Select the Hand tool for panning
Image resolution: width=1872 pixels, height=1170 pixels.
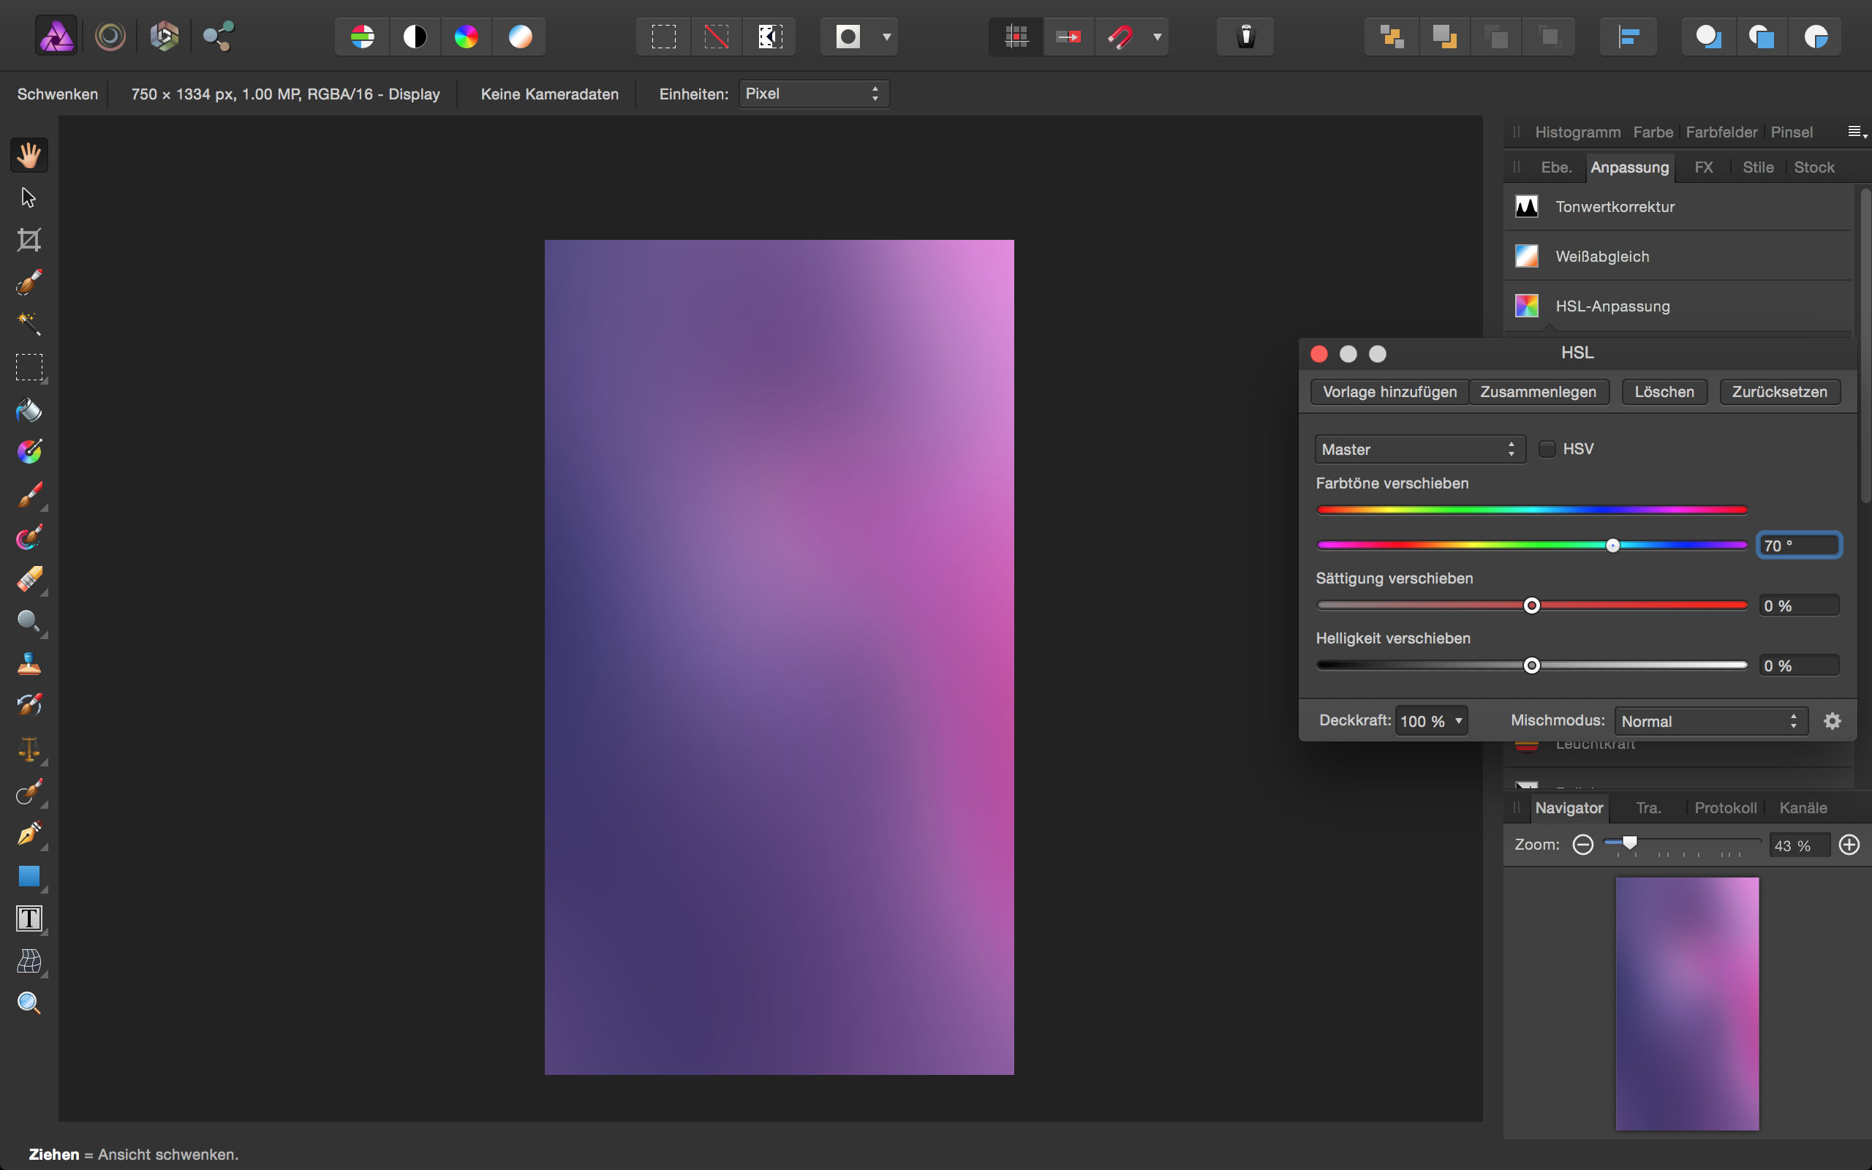pos(29,155)
